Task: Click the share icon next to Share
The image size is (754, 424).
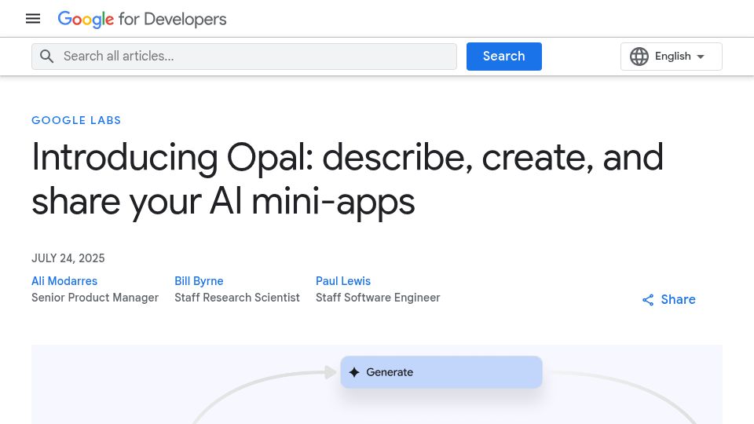Action: (x=648, y=300)
